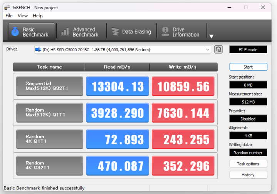The height and width of the screenshot is (194, 277).
Task: Switch to the Data Erasing tab
Action: point(132,32)
